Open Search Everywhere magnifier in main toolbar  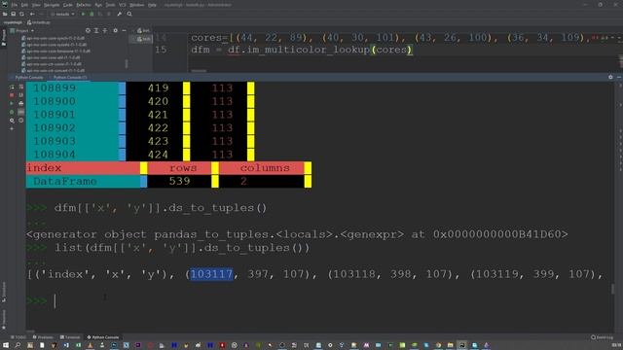(129, 14)
